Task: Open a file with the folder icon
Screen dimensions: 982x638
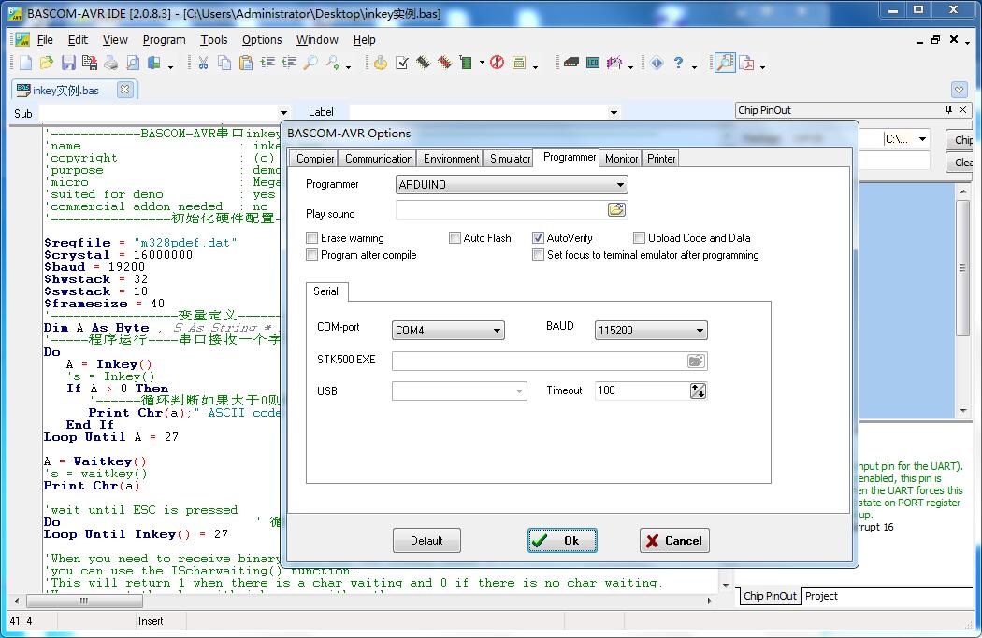Action: point(47,63)
